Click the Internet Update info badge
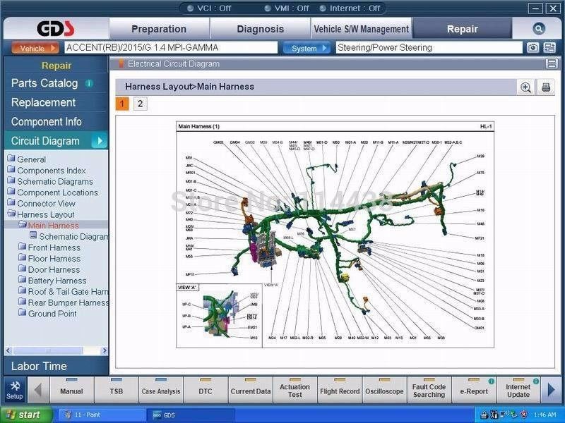This screenshot has height=423, width=565. click(536, 381)
